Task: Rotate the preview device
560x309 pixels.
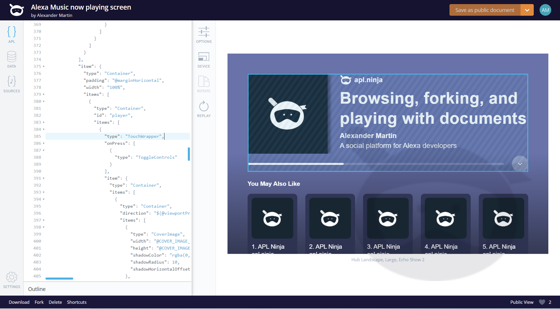Action: tap(204, 84)
